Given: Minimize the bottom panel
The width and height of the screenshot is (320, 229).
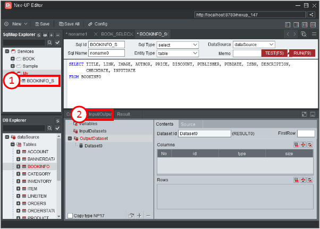Looking at the screenshot, I should [x=313, y=114].
